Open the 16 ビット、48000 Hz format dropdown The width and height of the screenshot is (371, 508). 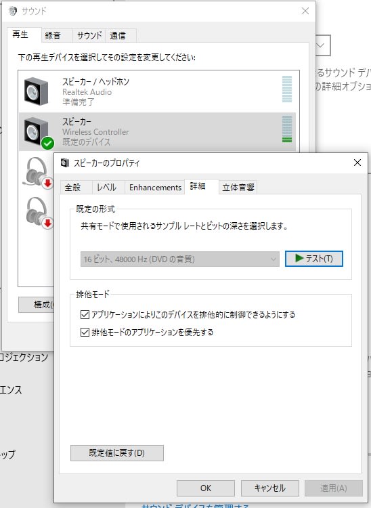[179, 259]
